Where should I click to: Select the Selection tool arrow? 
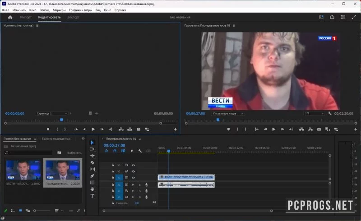92,142
